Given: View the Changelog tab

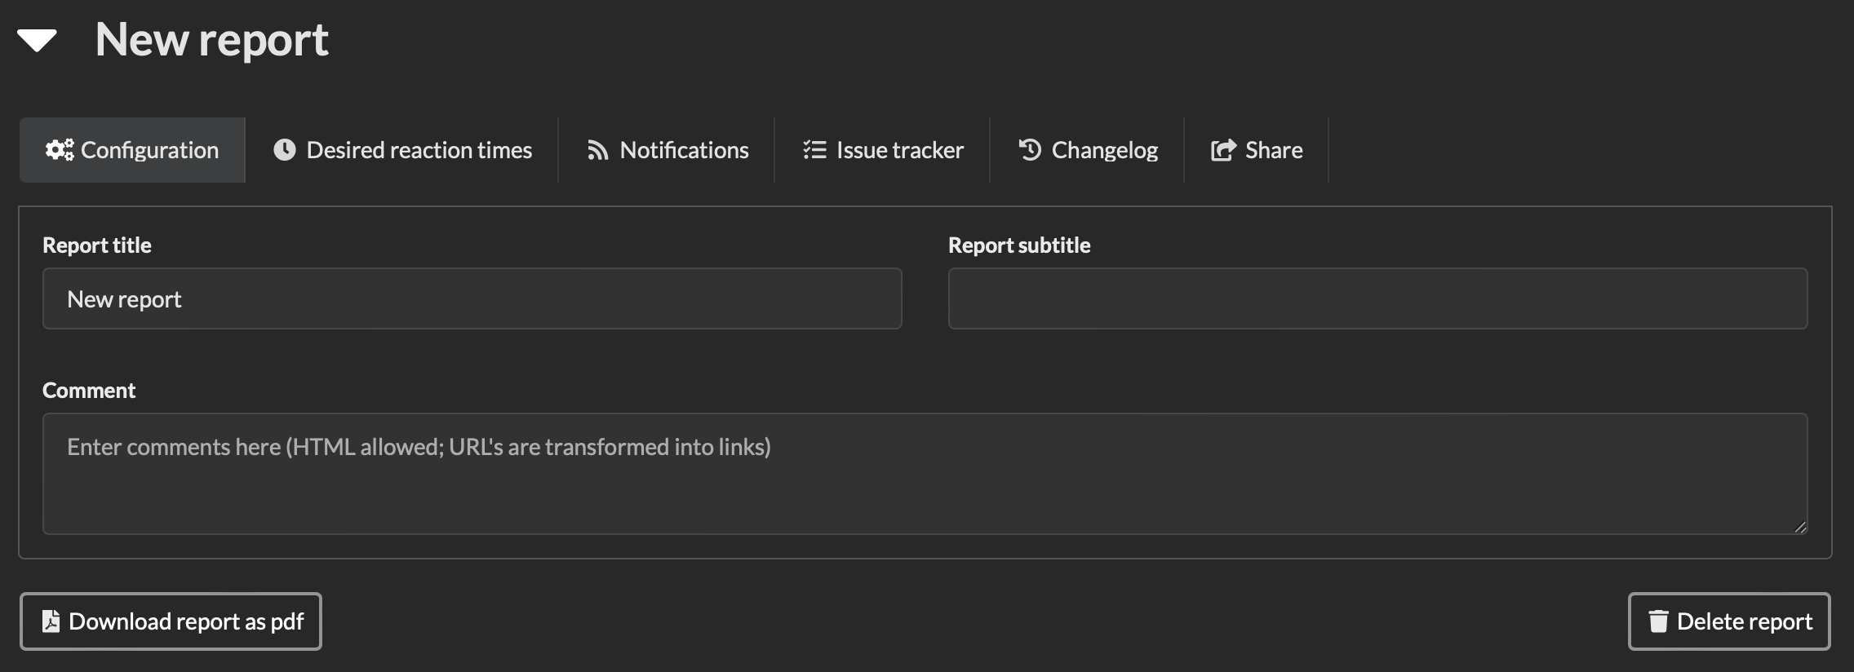Looking at the screenshot, I should pyautogui.click(x=1087, y=150).
